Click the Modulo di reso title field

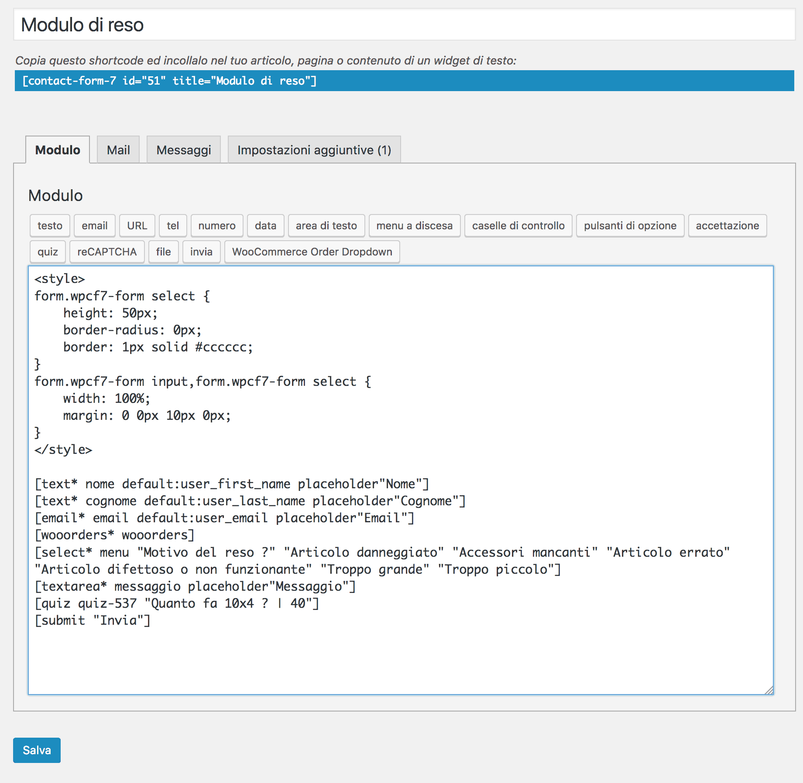click(404, 25)
